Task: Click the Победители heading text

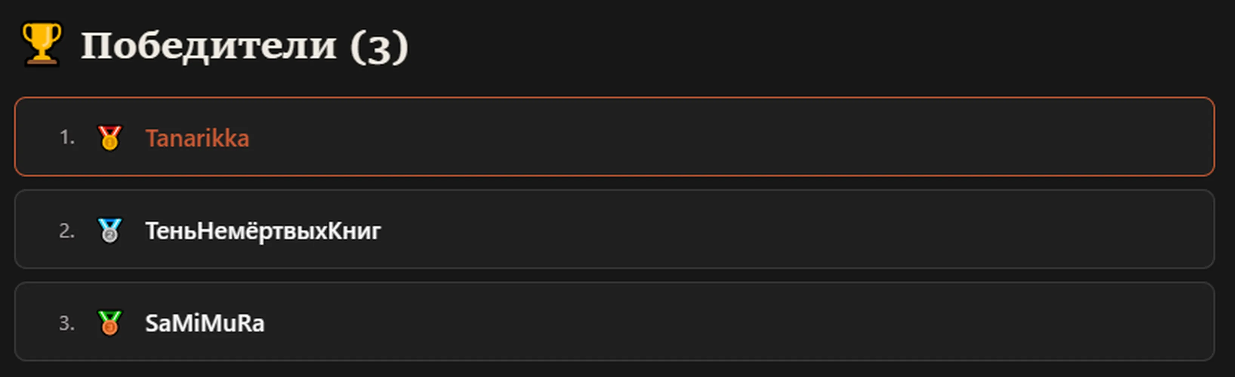Action: point(209,46)
